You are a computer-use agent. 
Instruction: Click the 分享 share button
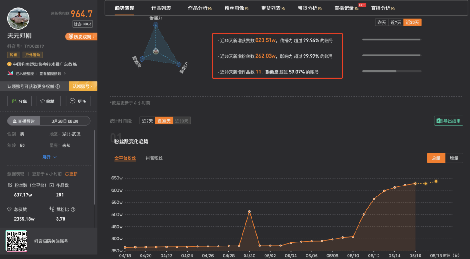[x=20, y=101]
